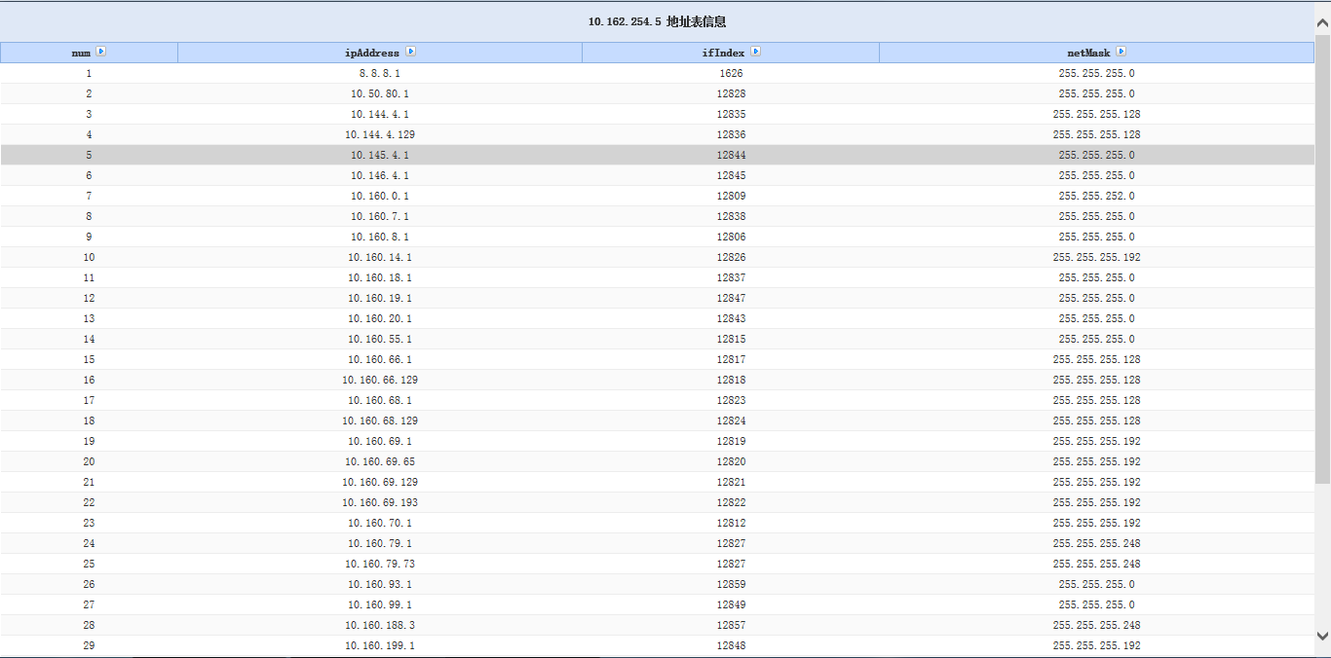Click row number 1 cell
The width and height of the screenshot is (1331, 658).
pyautogui.click(x=89, y=73)
